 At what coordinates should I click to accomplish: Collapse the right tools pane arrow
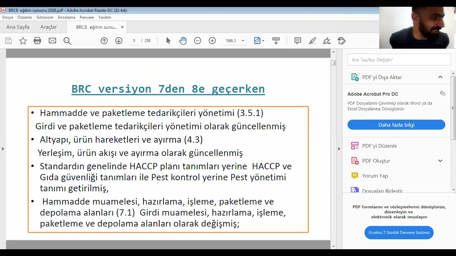(x=339, y=149)
